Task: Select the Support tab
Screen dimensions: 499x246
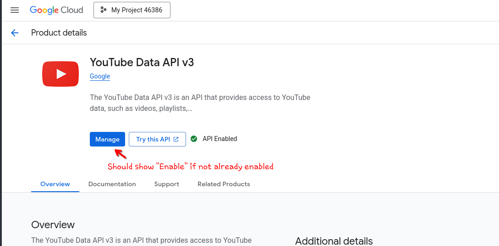Action: [x=167, y=184]
